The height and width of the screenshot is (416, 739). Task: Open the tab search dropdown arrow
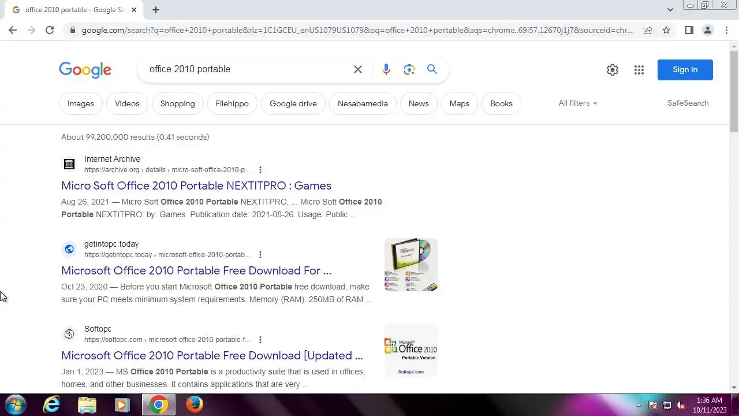coord(670,9)
